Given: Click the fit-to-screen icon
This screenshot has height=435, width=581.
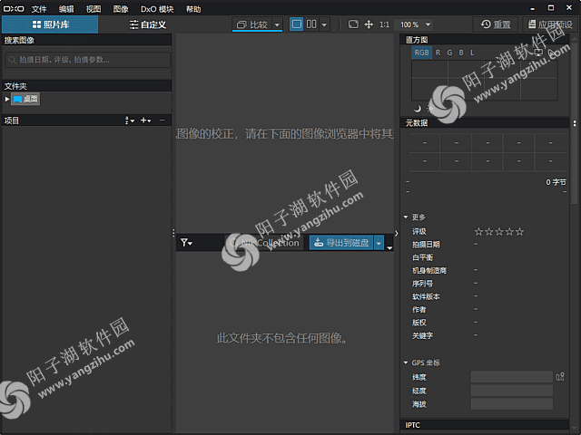Looking at the screenshot, I should (x=353, y=24).
